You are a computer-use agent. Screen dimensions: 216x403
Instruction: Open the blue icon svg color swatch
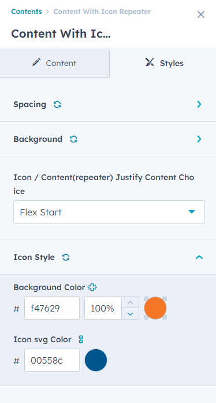(x=96, y=360)
